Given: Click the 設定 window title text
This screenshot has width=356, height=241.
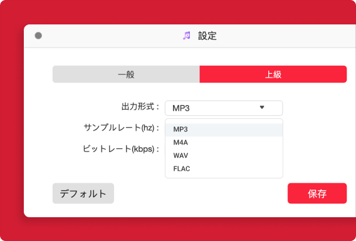Looking at the screenshot, I should (x=207, y=36).
